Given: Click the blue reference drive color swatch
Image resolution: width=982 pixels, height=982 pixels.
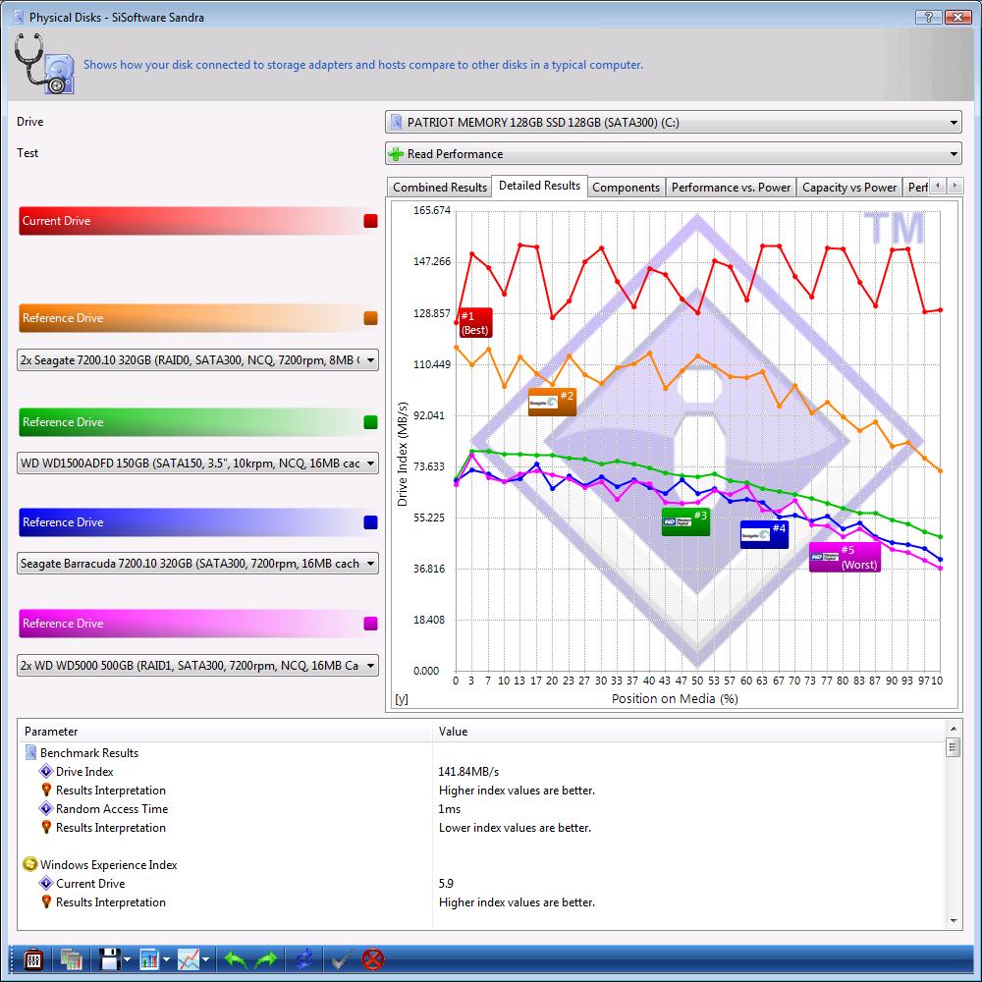Looking at the screenshot, I should tap(371, 522).
